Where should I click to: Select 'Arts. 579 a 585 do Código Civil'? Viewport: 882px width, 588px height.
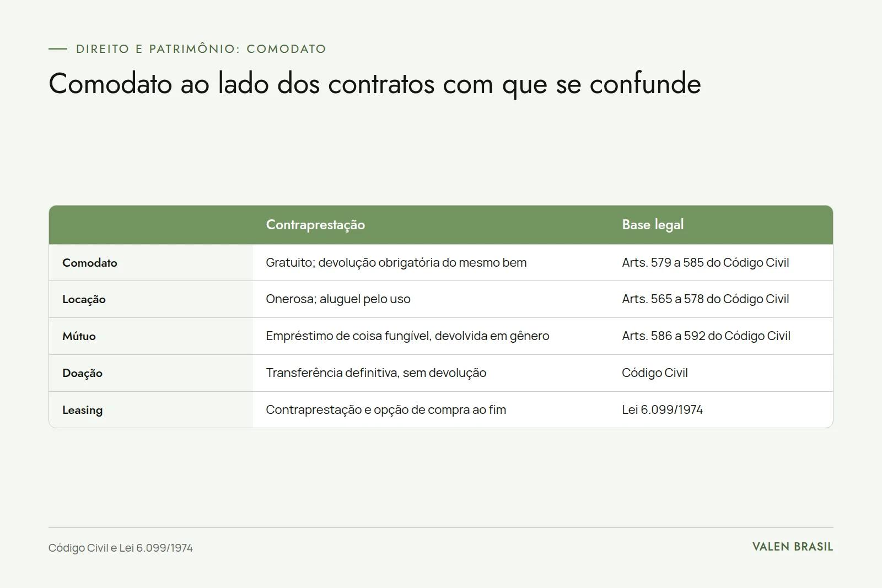(x=706, y=262)
